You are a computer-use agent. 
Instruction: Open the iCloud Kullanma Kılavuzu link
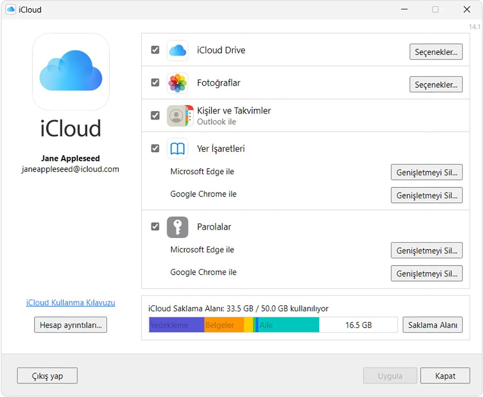pyautogui.click(x=71, y=302)
